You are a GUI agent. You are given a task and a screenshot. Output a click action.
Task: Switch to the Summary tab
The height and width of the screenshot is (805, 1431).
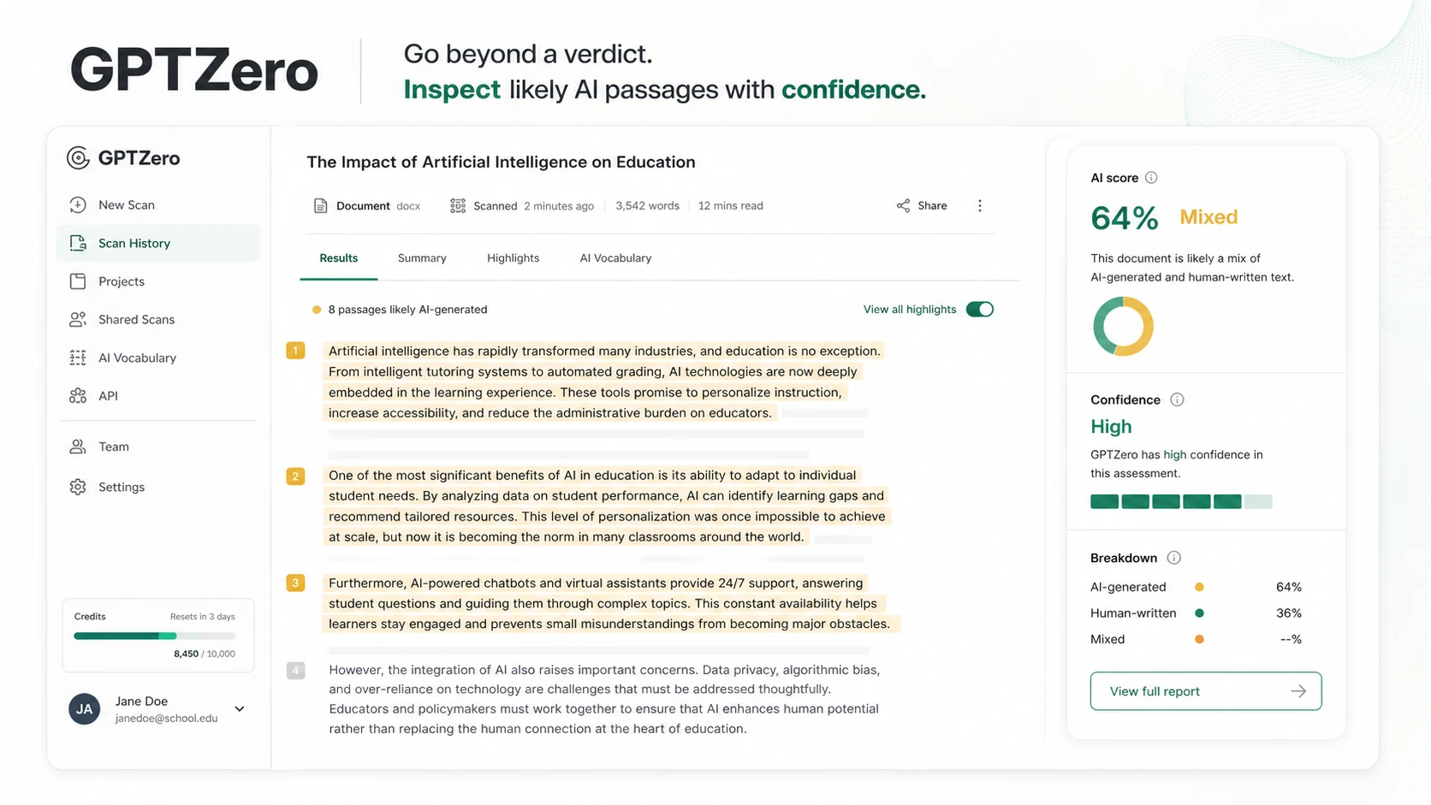(422, 257)
